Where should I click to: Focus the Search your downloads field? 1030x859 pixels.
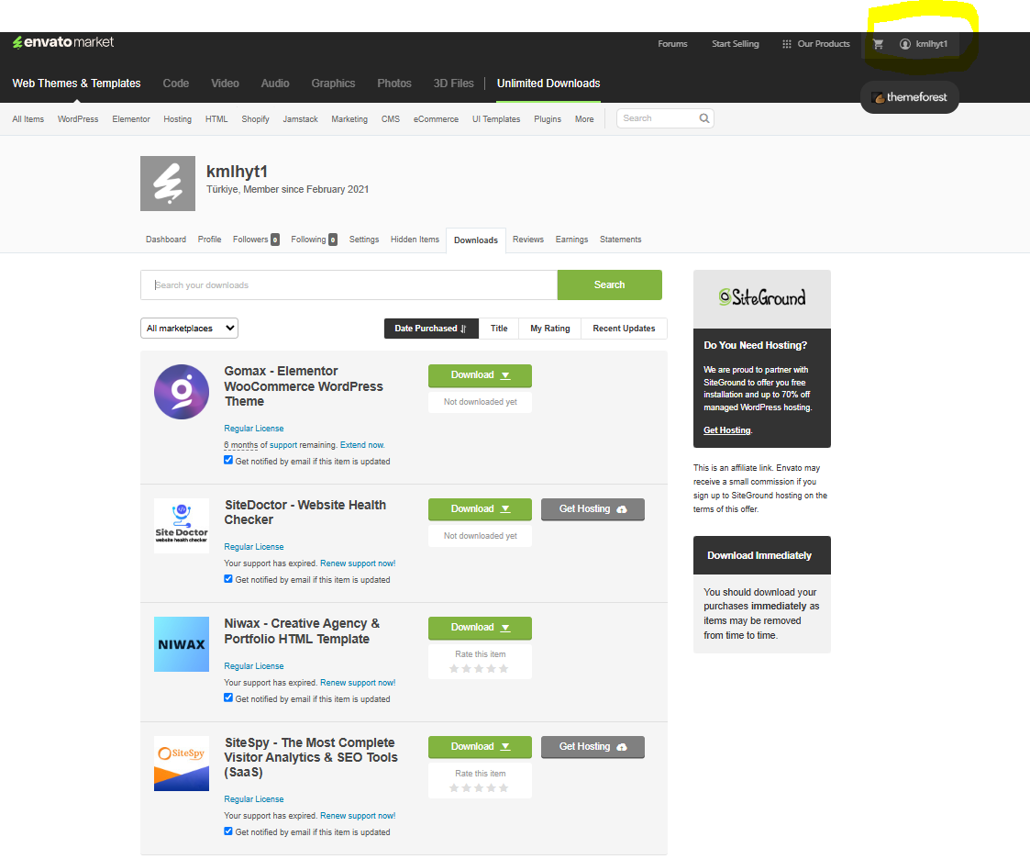[x=349, y=284]
